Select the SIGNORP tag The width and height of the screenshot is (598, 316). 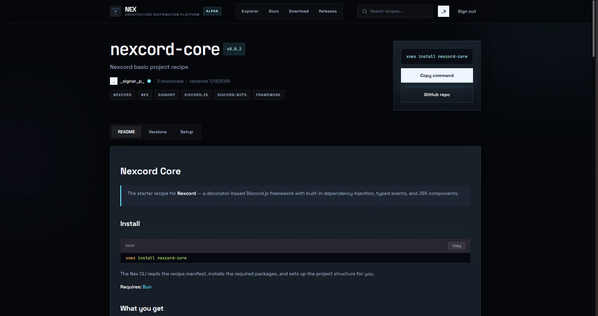[167, 95]
